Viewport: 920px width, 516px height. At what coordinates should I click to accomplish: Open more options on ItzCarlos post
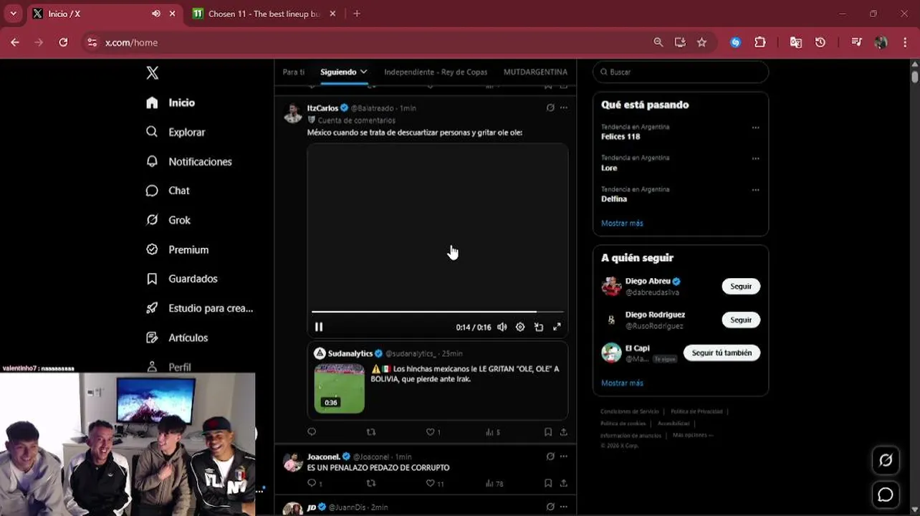(564, 107)
